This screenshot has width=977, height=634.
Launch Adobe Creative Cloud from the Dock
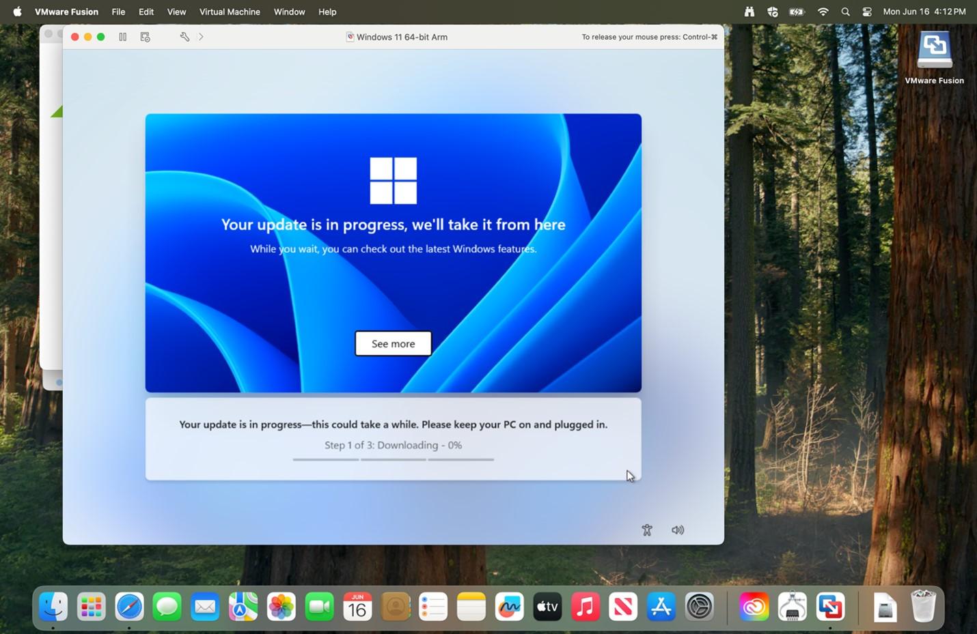click(x=754, y=607)
